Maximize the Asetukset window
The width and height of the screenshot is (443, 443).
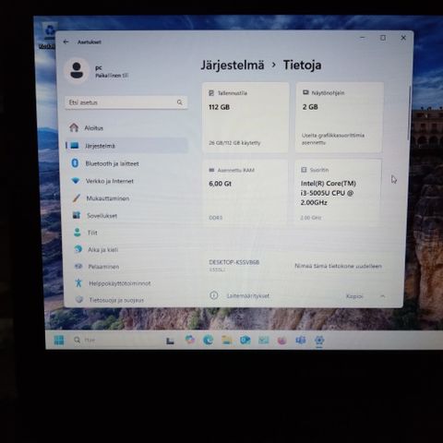click(383, 38)
